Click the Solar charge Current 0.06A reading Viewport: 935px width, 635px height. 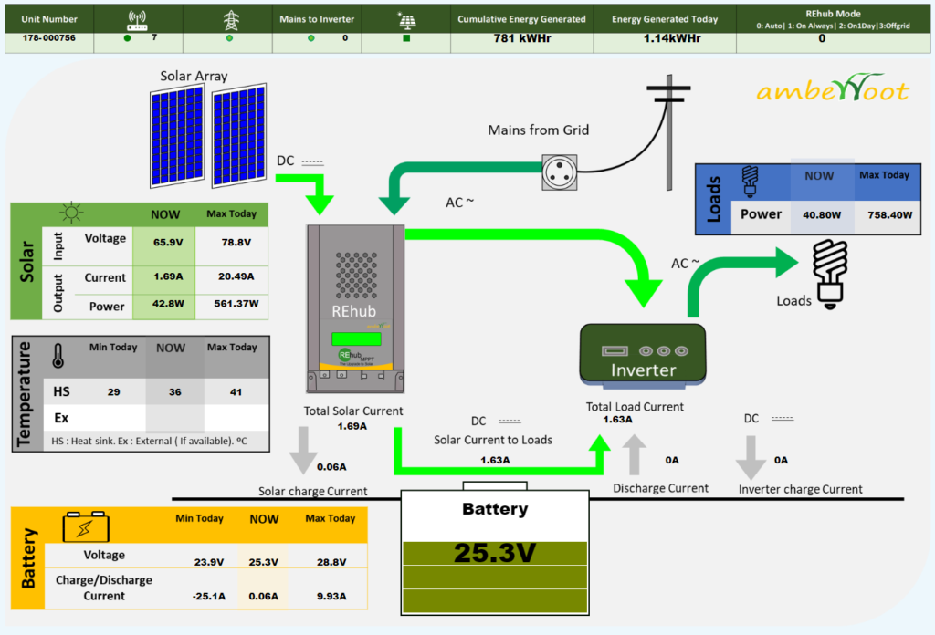(331, 467)
